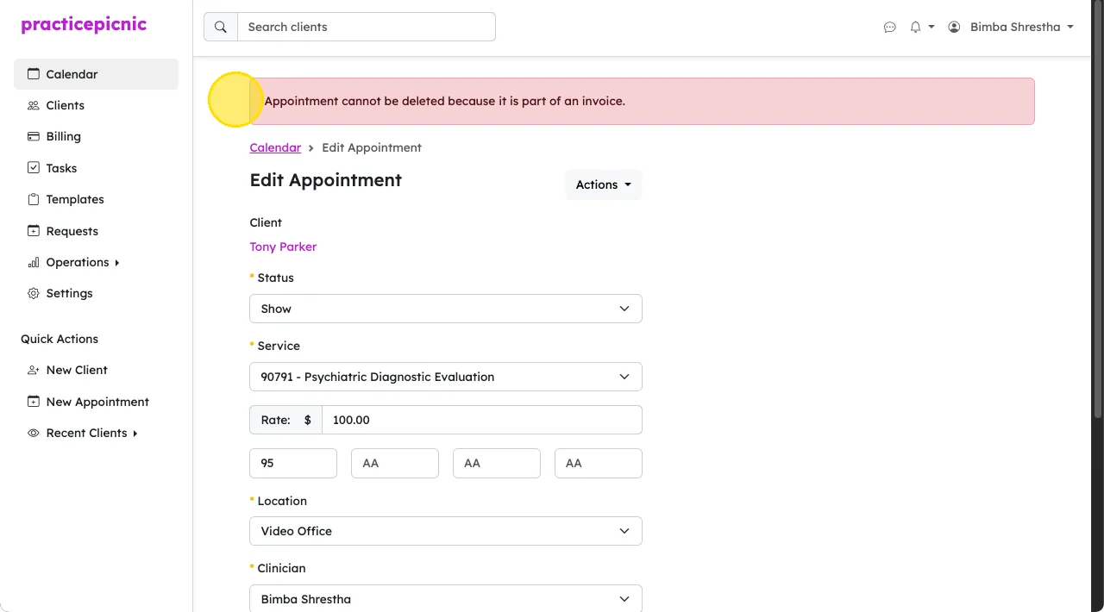Viewport: 1104px width, 612px height.
Task: Click the user profile avatar icon
Action: click(954, 27)
